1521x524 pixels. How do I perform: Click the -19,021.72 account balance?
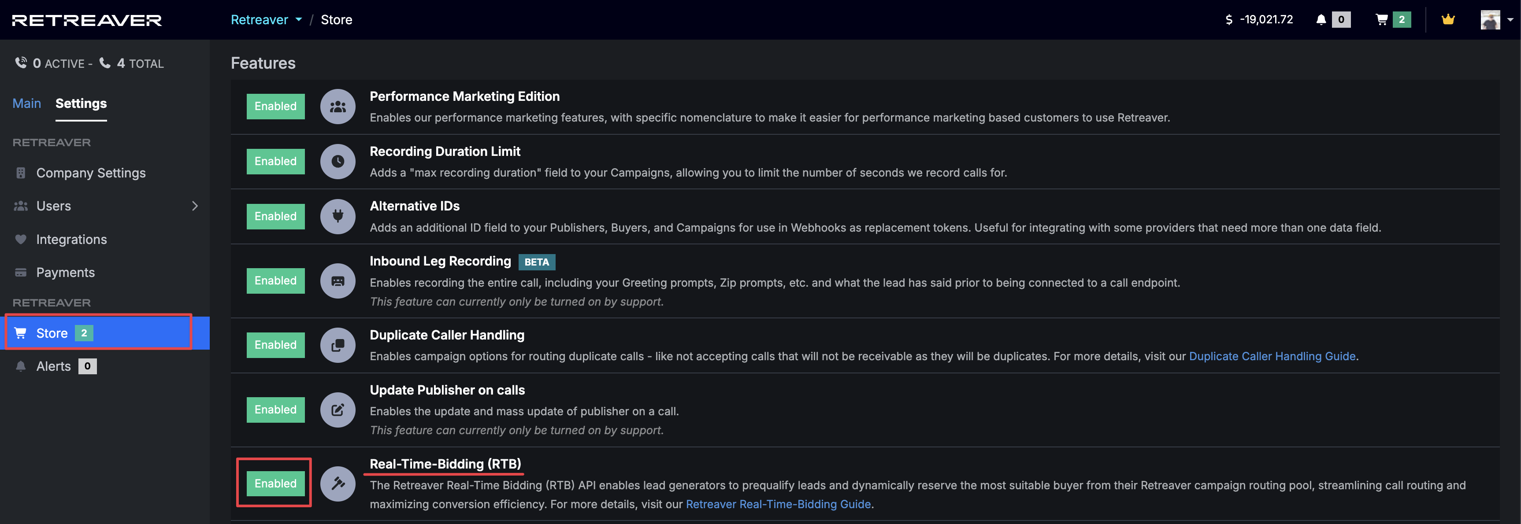1266,20
